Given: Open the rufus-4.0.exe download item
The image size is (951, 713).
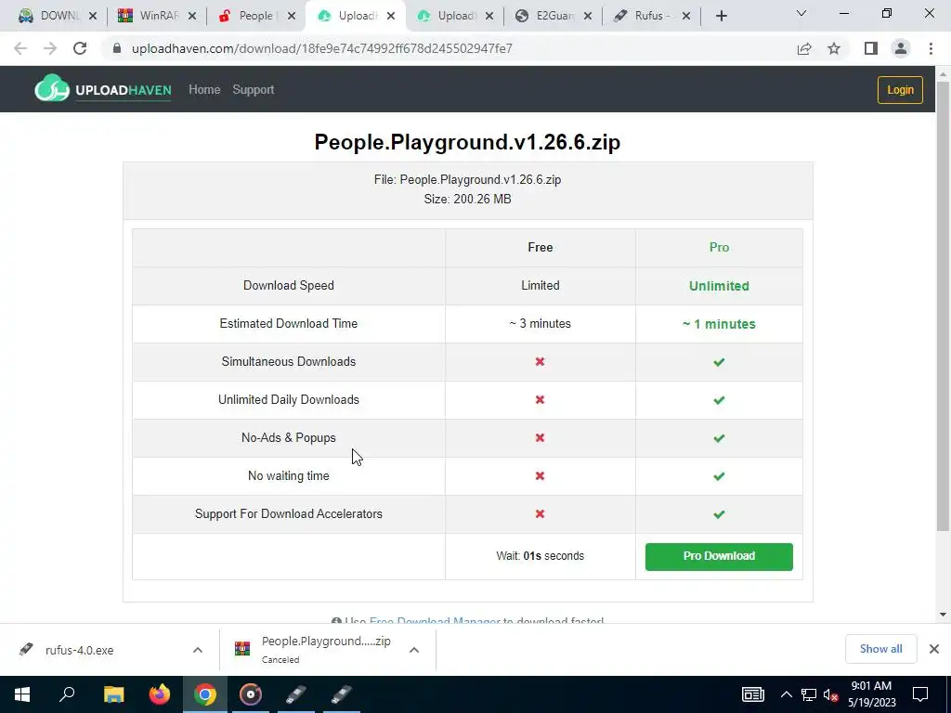Looking at the screenshot, I should click(x=80, y=650).
